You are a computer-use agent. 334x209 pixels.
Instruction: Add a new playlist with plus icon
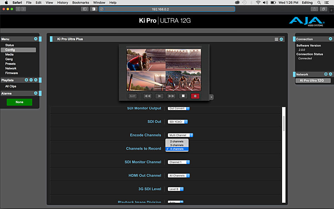pos(27,80)
